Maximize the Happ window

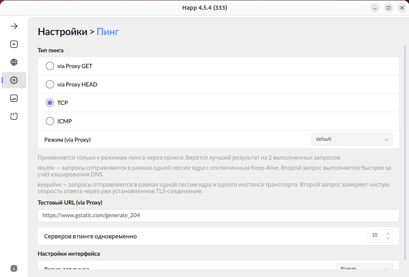(389, 8)
